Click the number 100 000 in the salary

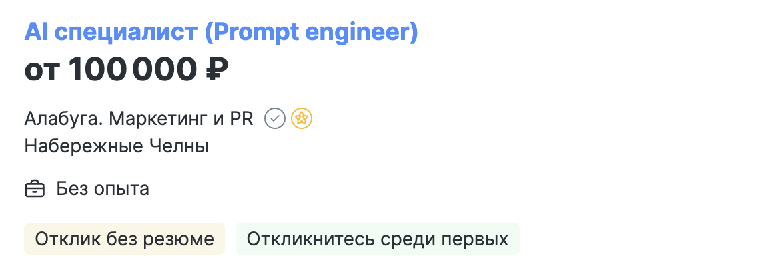pyautogui.click(x=133, y=70)
